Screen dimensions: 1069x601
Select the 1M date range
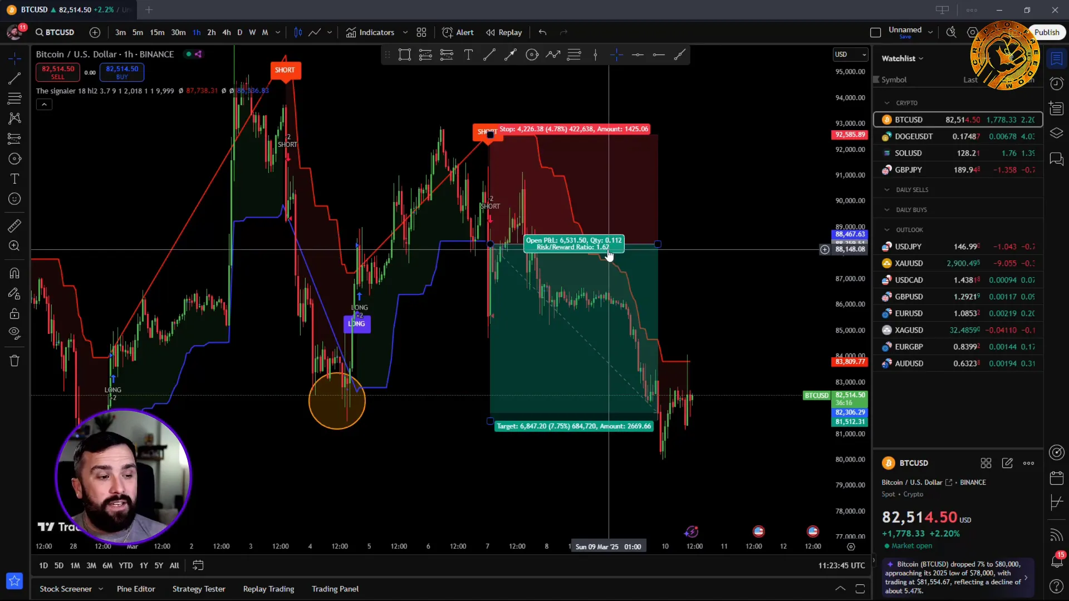[x=75, y=565]
